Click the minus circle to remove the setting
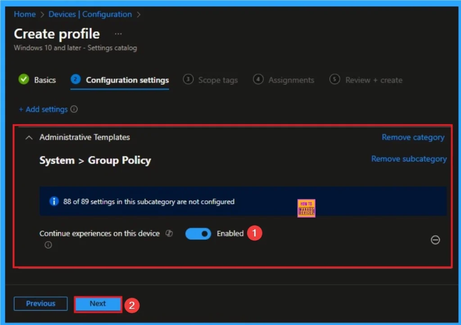This screenshot has width=461, height=325. 435,240
